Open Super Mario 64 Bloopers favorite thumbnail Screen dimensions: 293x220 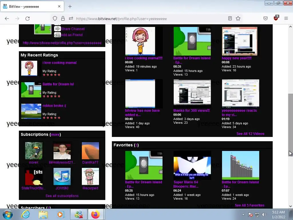point(192,165)
